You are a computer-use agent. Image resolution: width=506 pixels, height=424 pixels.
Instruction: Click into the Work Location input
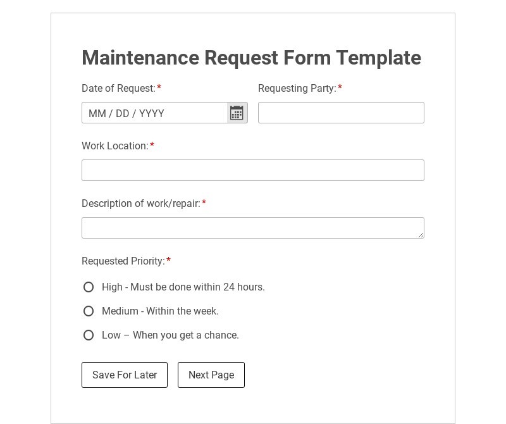click(x=252, y=170)
